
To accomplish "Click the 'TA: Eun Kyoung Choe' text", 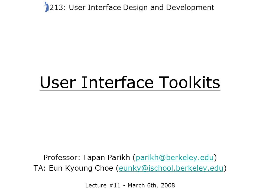I will pos(73,168).
